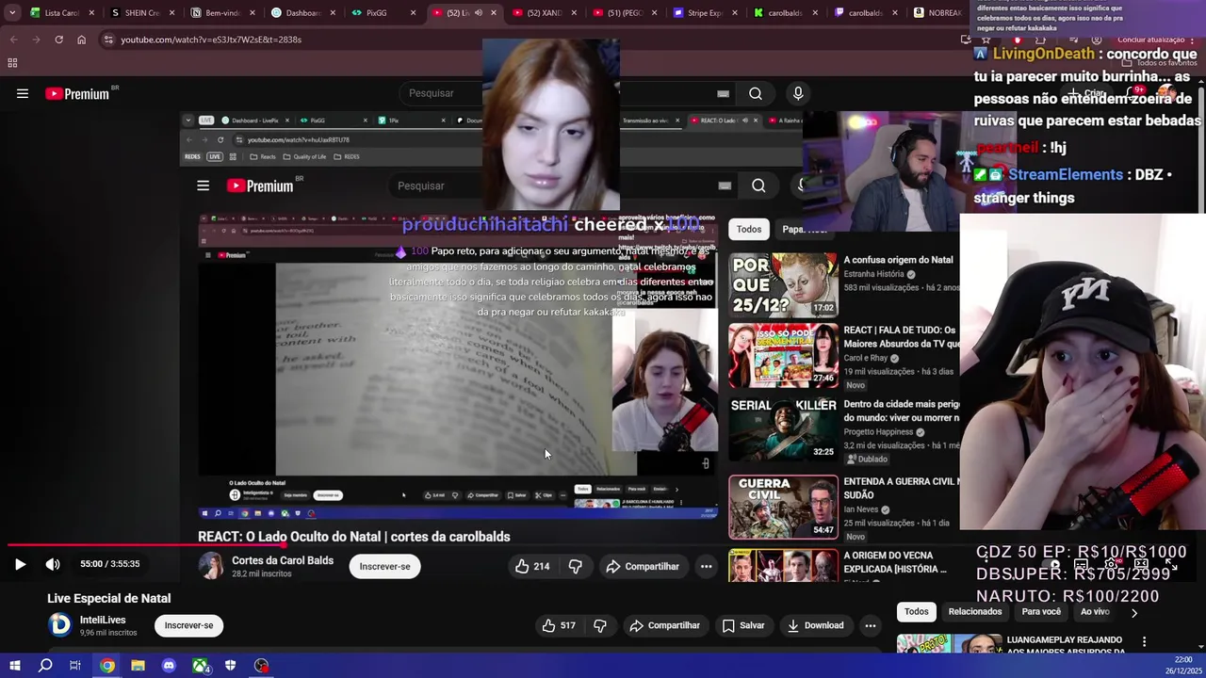
Task: Open Discord from the taskbar
Action: [169, 666]
